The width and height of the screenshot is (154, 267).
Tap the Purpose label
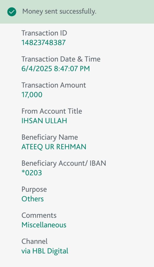click(34, 190)
